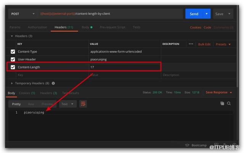Switch to the Params tab
The width and height of the screenshot is (244, 153).
[x=15, y=27]
